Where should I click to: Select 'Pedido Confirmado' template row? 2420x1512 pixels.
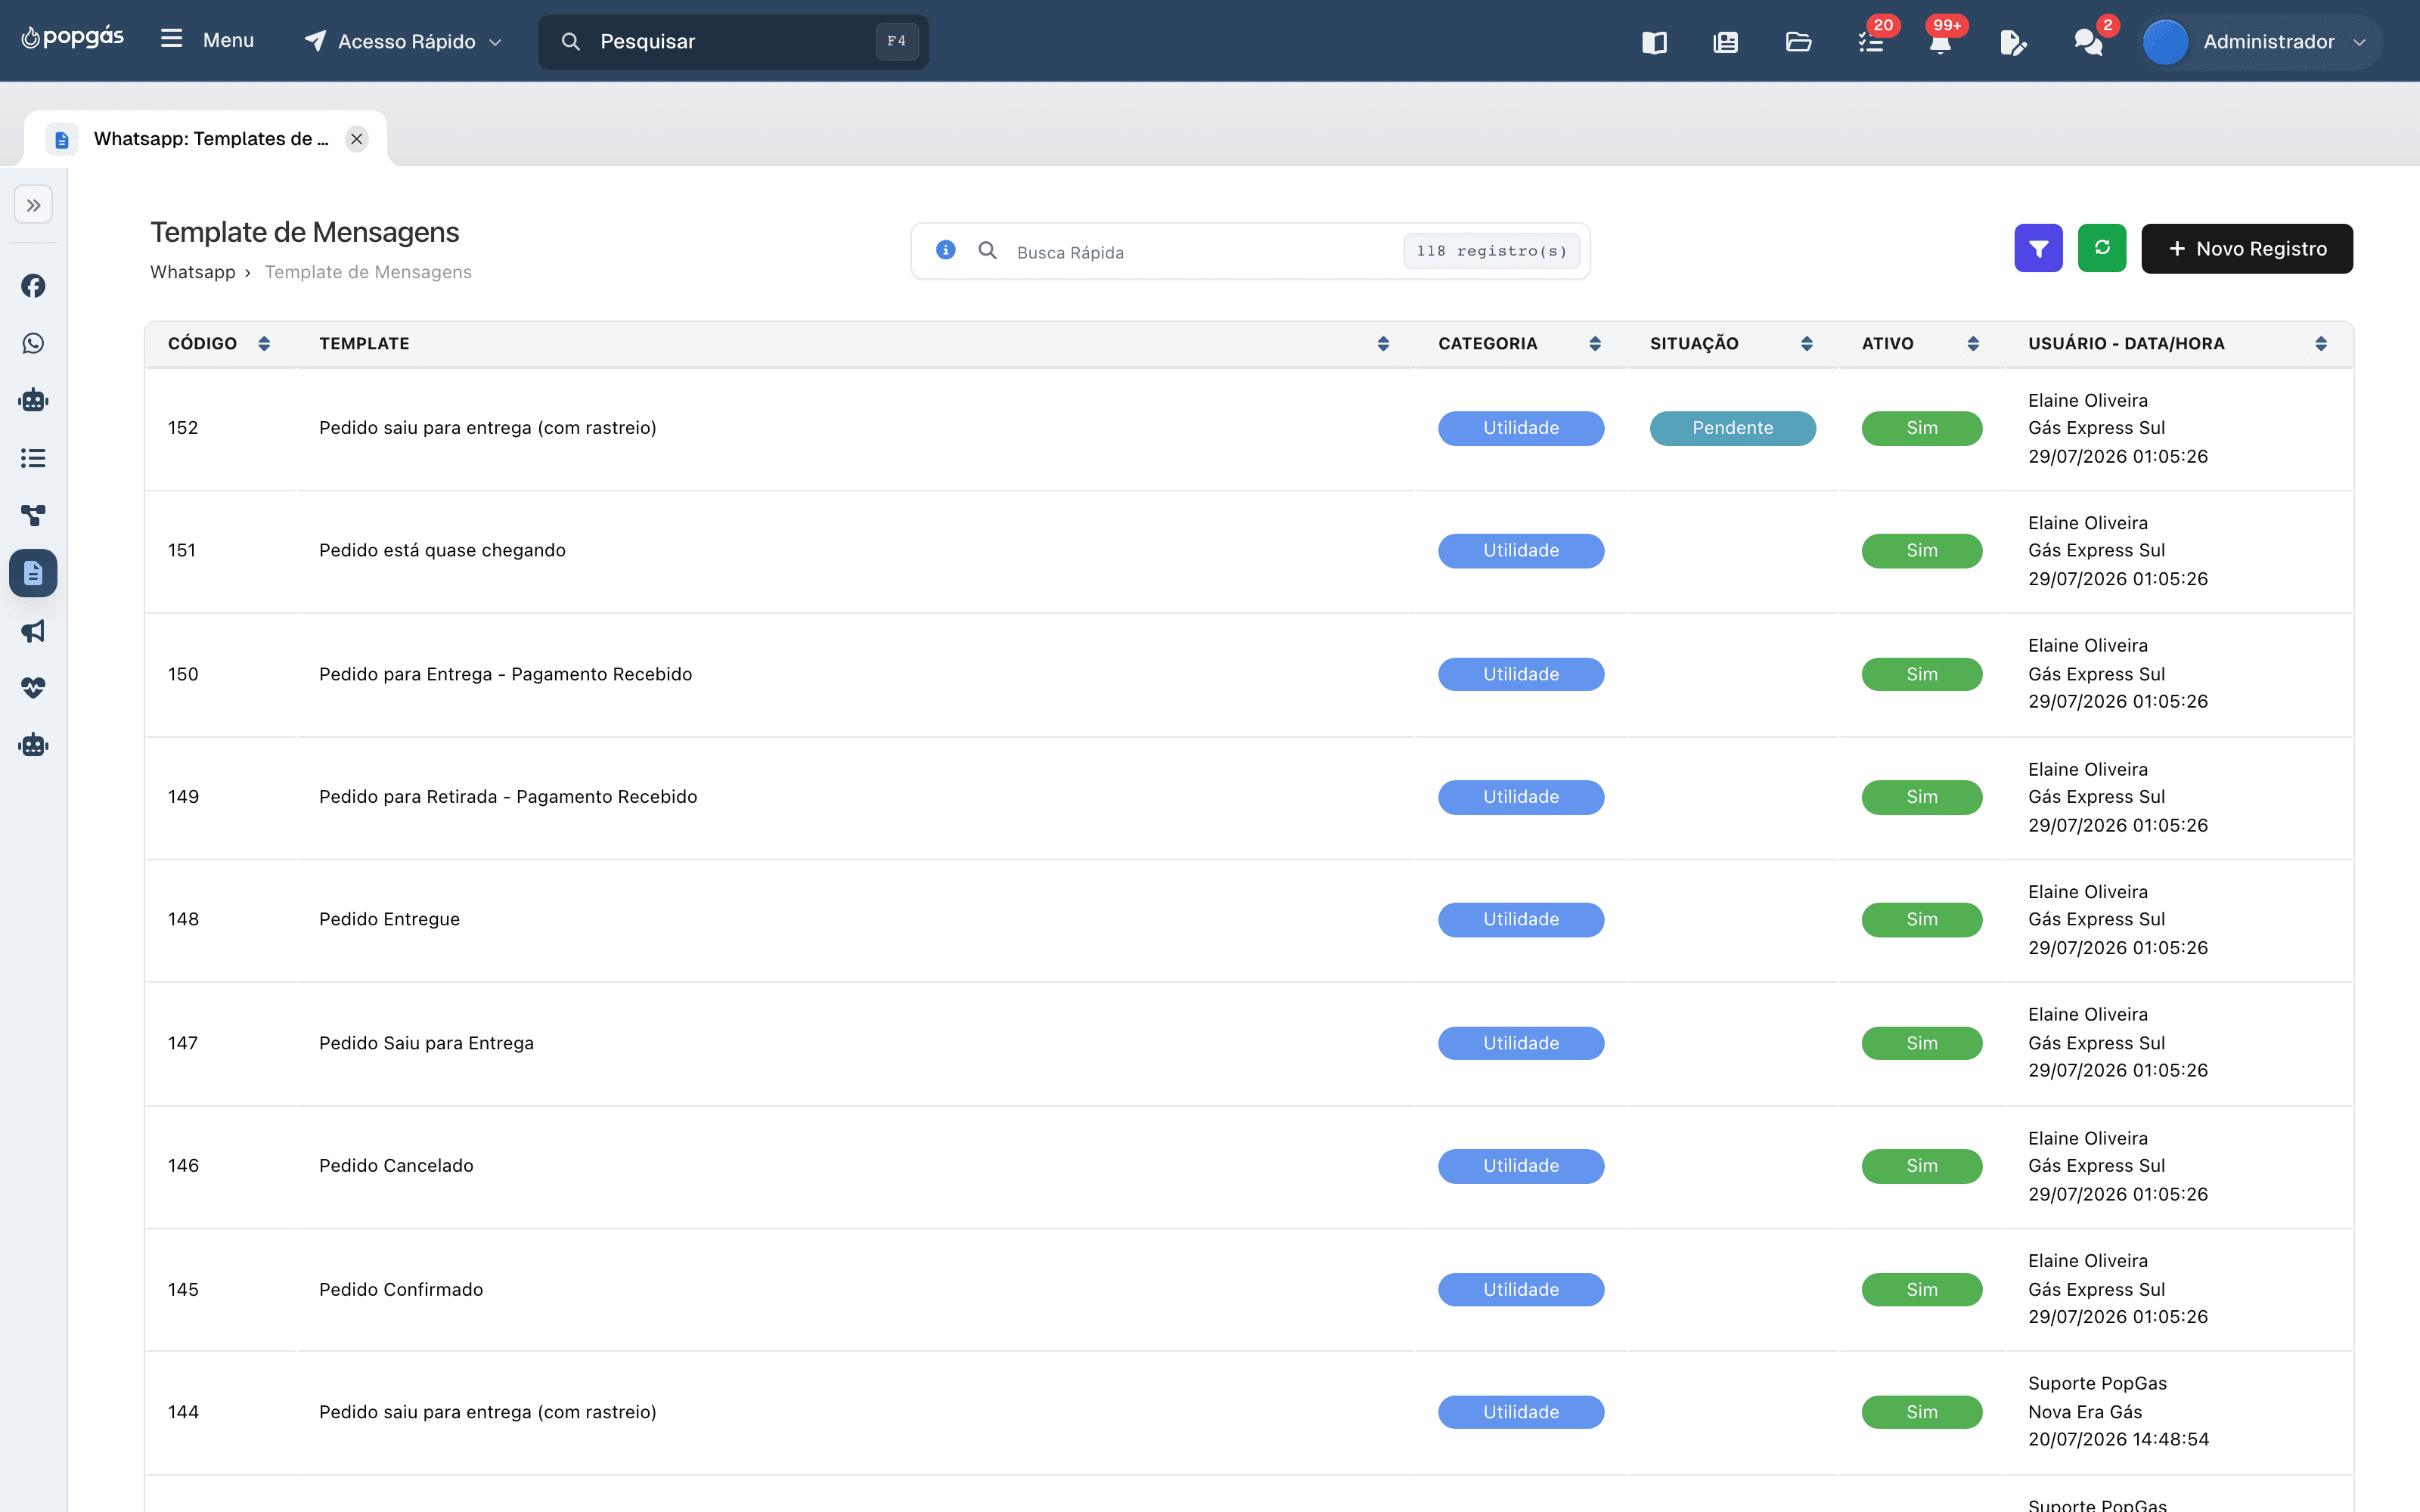click(x=401, y=1290)
